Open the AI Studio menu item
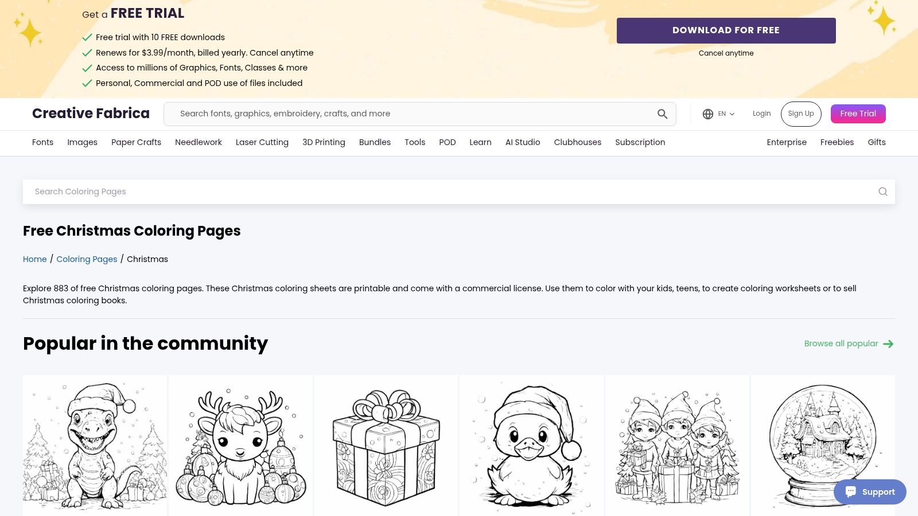The image size is (918, 516). coord(522,142)
